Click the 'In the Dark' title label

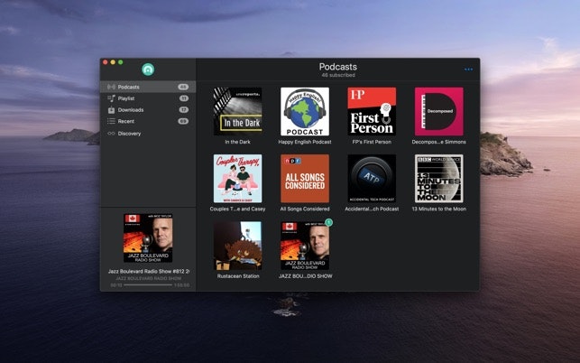tap(237, 142)
